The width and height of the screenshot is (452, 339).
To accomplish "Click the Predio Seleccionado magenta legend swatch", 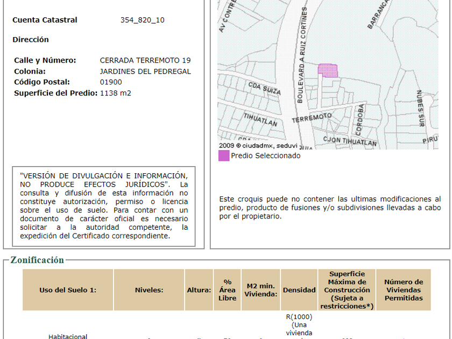I will click(224, 156).
